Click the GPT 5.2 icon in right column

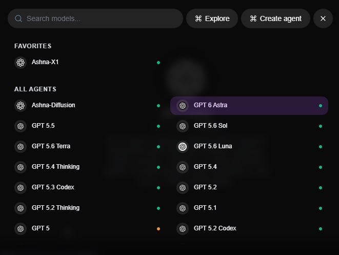click(x=183, y=188)
